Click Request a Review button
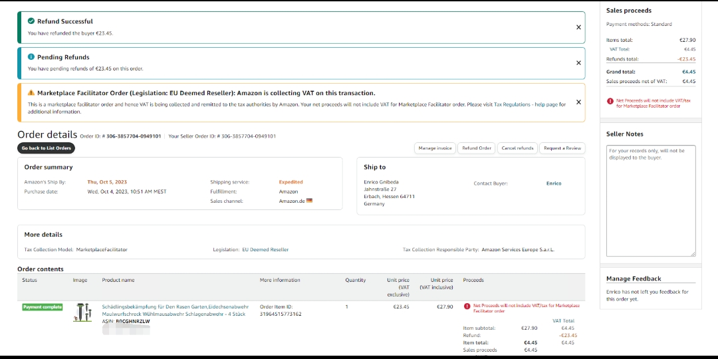 coord(562,148)
